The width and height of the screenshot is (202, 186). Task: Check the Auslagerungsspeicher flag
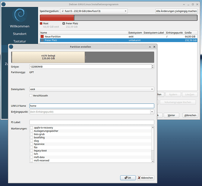(32, 131)
